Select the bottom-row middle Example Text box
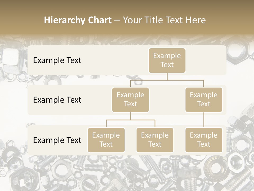Viewport: 254px width, 191px height. [x=155, y=140]
